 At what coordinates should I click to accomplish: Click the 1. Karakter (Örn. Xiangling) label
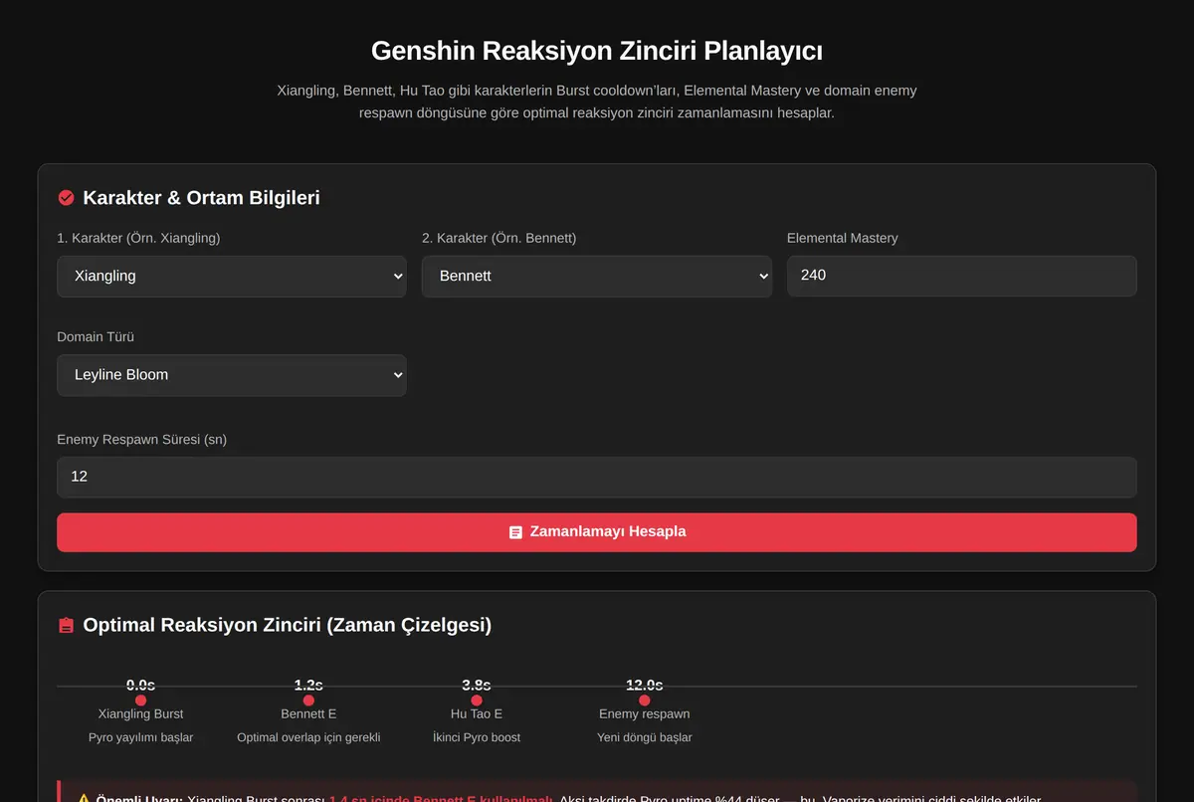138,238
